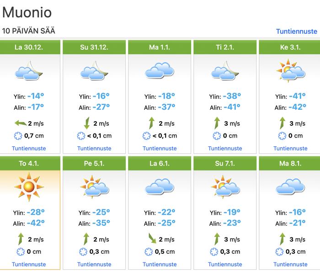
Task: Select the Ke 3.1. day header
Action: pyautogui.click(x=290, y=47)
